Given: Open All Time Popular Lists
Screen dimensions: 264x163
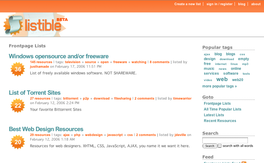Looking at the screenshot, I should point(222,109).
